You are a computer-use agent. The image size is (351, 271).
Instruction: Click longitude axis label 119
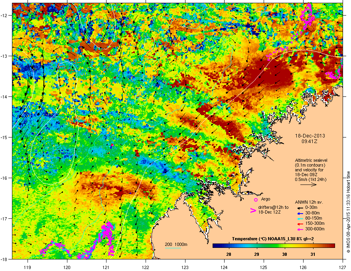tap(28, 267)
